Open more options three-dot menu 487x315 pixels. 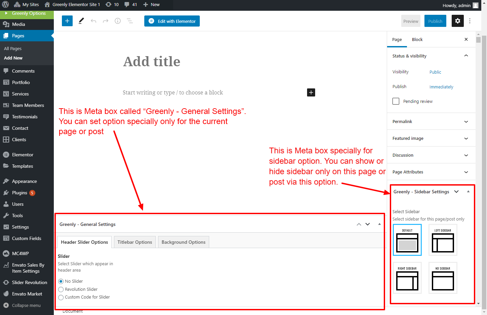(x=470, y=21)
